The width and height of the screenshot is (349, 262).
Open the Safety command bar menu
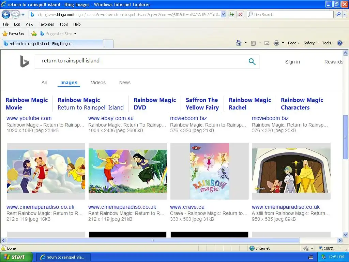pos(311,43)
